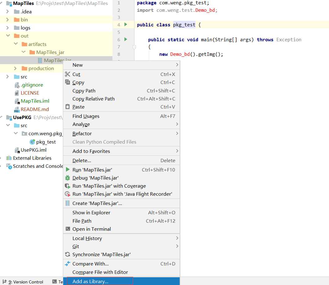
Task: Choose Copy Relative Path
Action: (x=121, y=99)
